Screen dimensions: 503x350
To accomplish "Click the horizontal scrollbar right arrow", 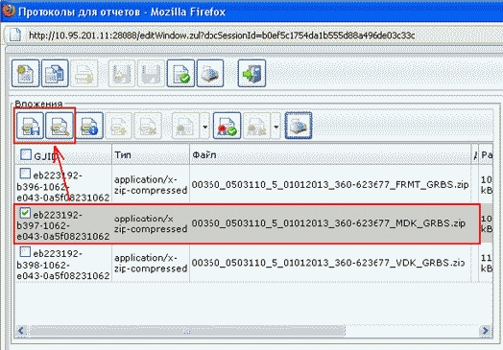I will click(485, 331).
